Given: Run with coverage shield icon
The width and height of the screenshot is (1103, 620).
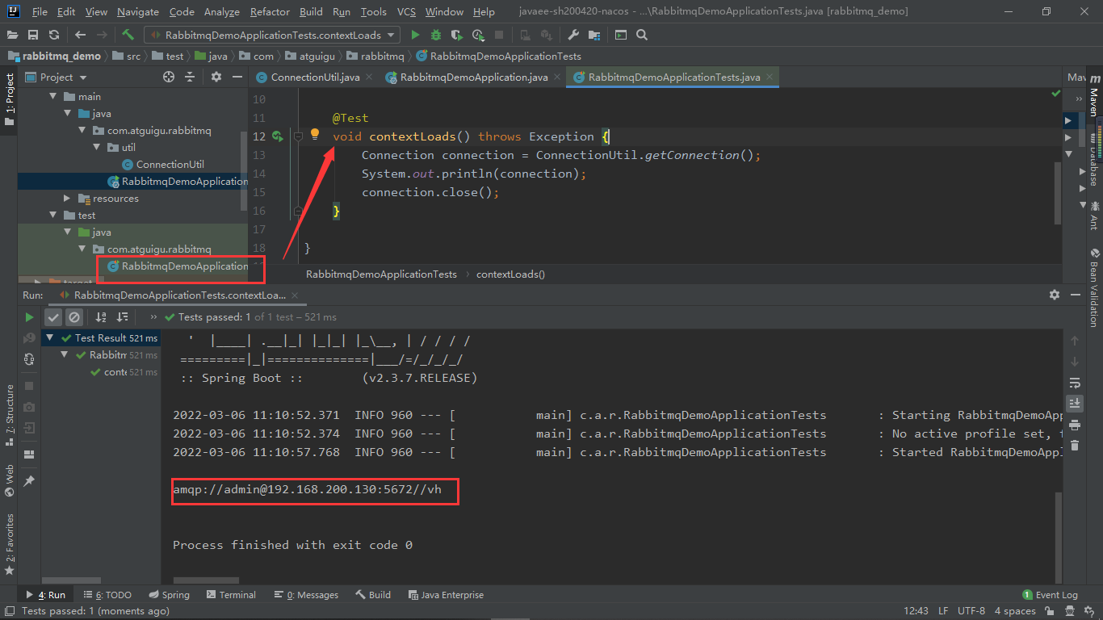Looking at the screenshot, I should (457, 35).
